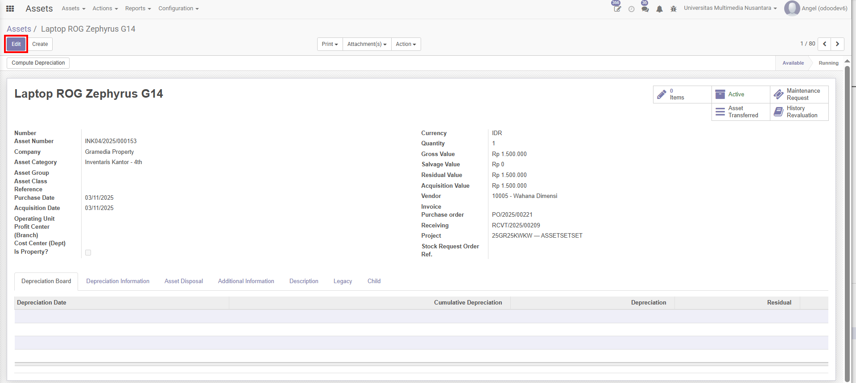Open the Action dropdown
856x383 pixels.
tap(405, 44)
